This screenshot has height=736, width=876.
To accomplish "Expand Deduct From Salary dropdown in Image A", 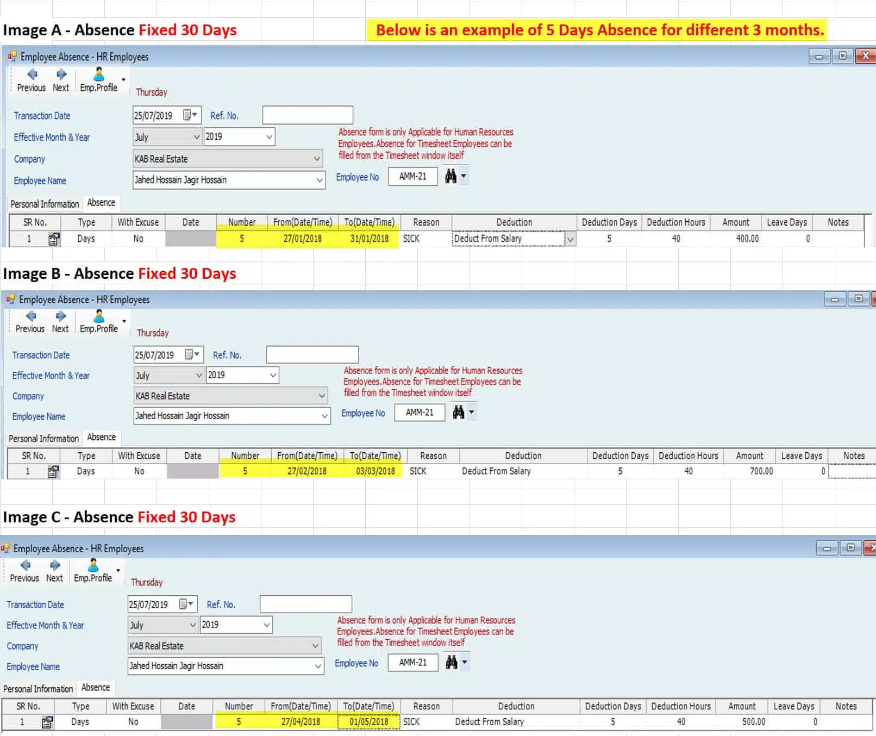I will tap(570, 239).
